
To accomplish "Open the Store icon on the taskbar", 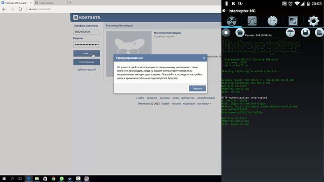I will tap(45, 178).
